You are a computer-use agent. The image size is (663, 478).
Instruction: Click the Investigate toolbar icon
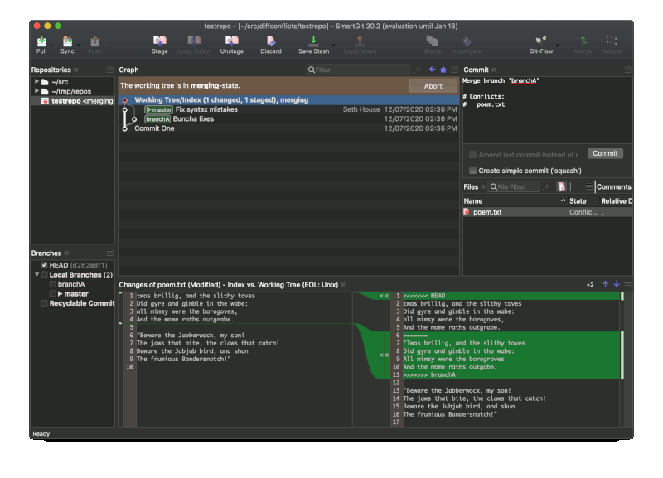pos(466,41)
